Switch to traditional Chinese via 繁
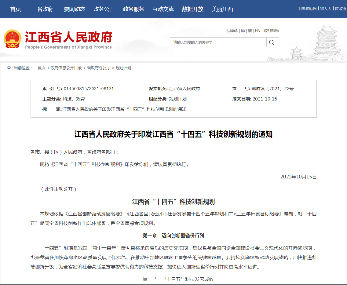This screenshot has height=285, width=347. click(249, 31)
